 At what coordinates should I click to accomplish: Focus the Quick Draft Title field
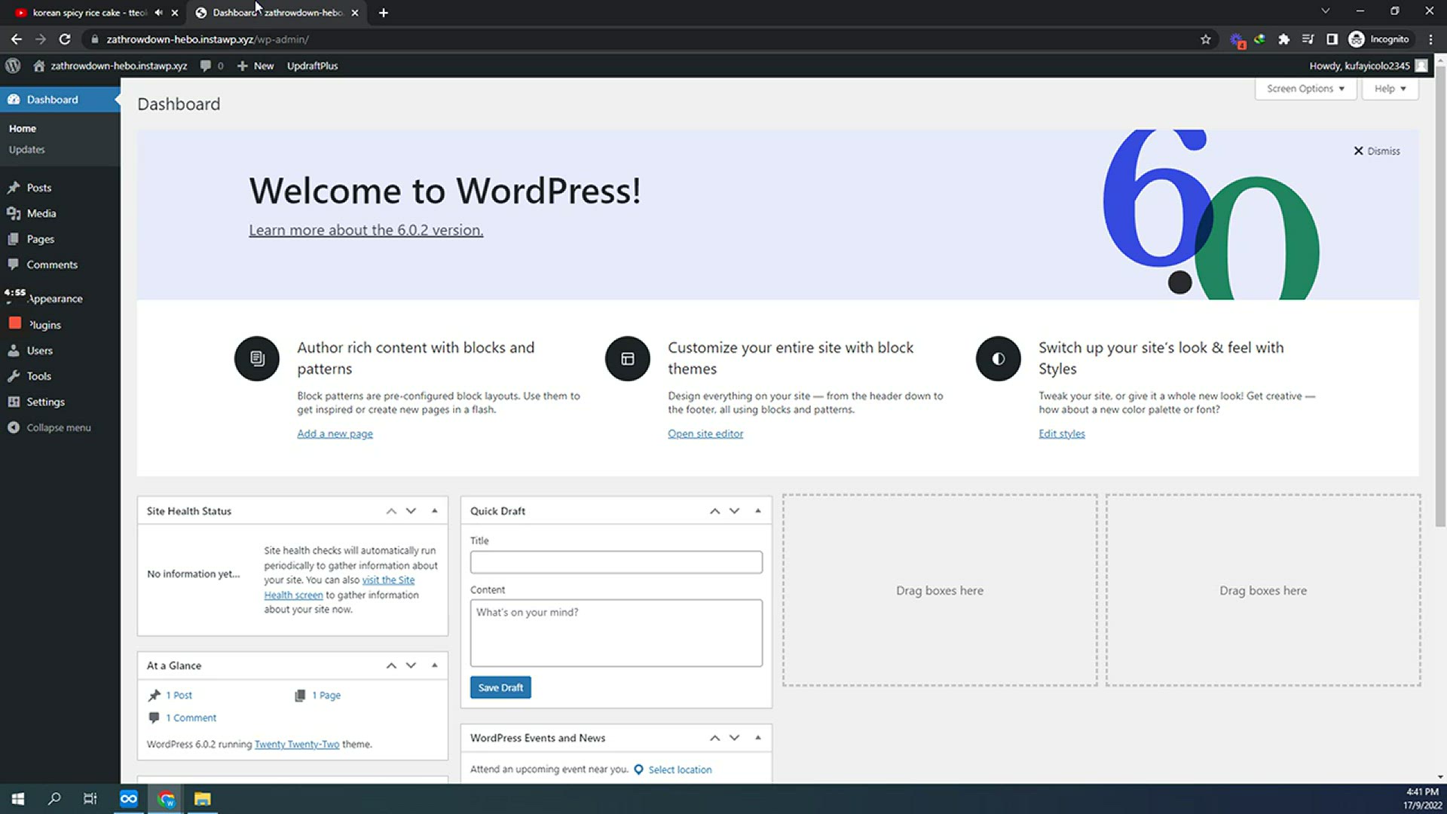coord(616,562)
